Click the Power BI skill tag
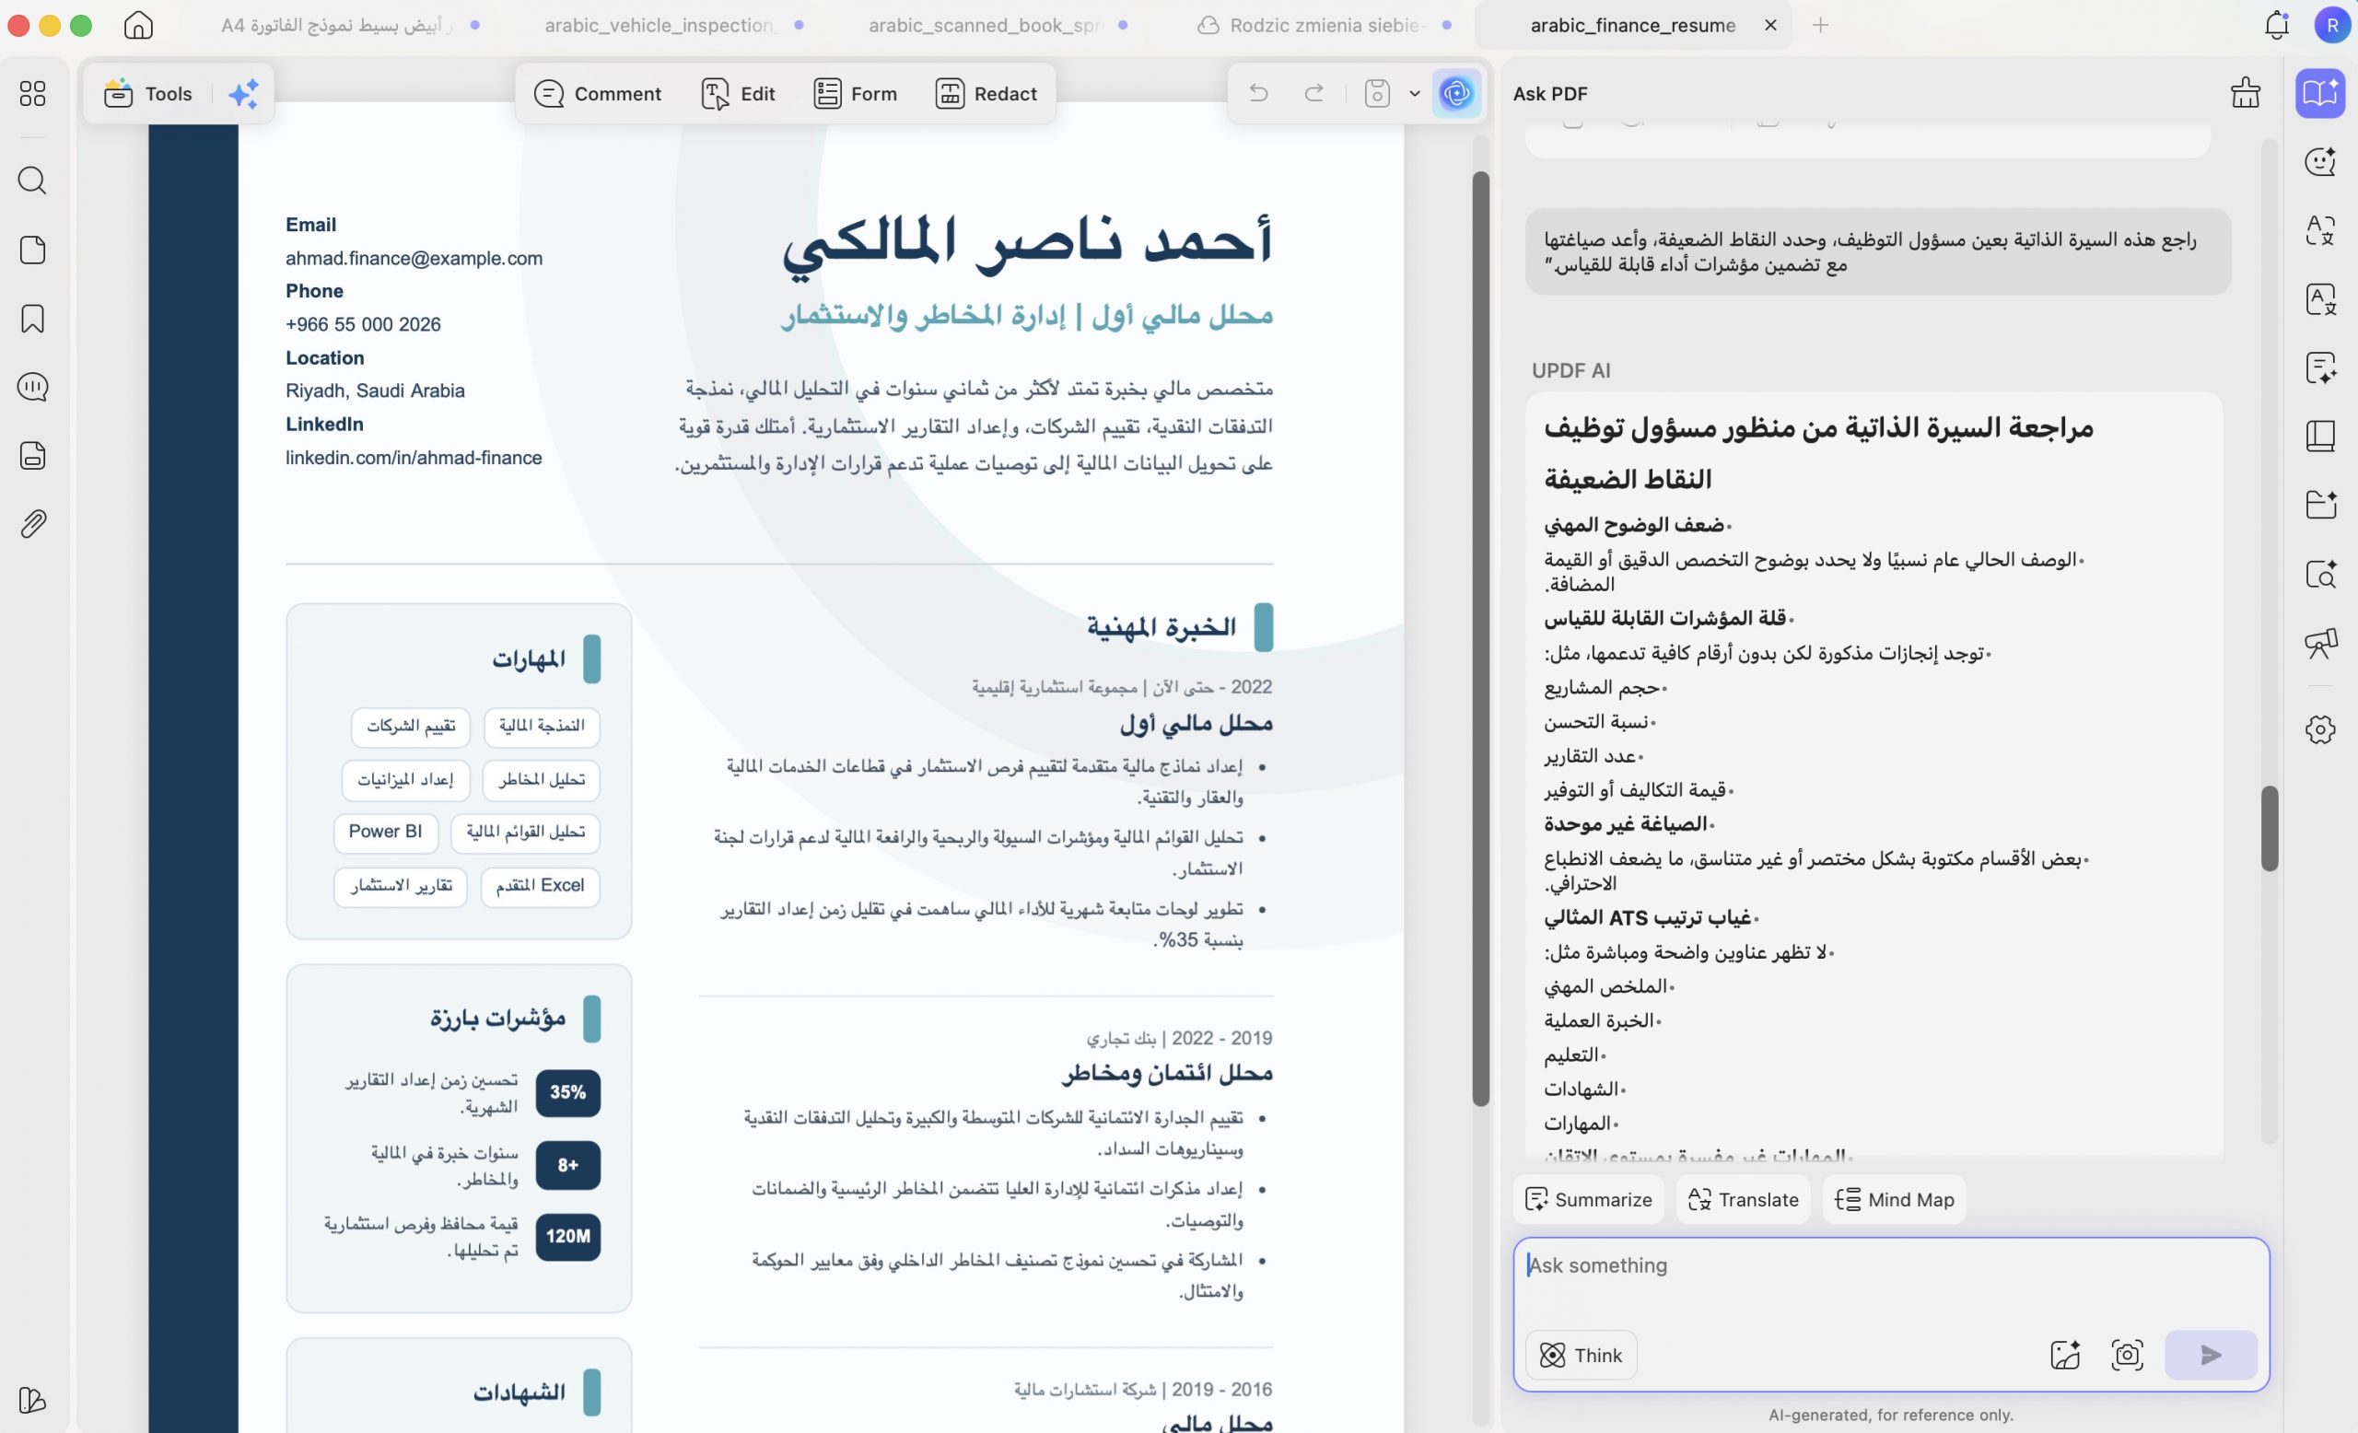This screenshot has width=2358, height=1433. pos(385,833)
